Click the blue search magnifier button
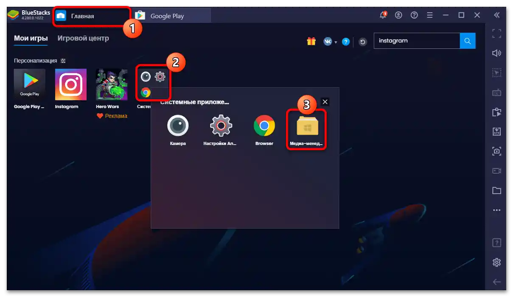The width and height of the screenshot is (513, 297). (x=468, y=41)
